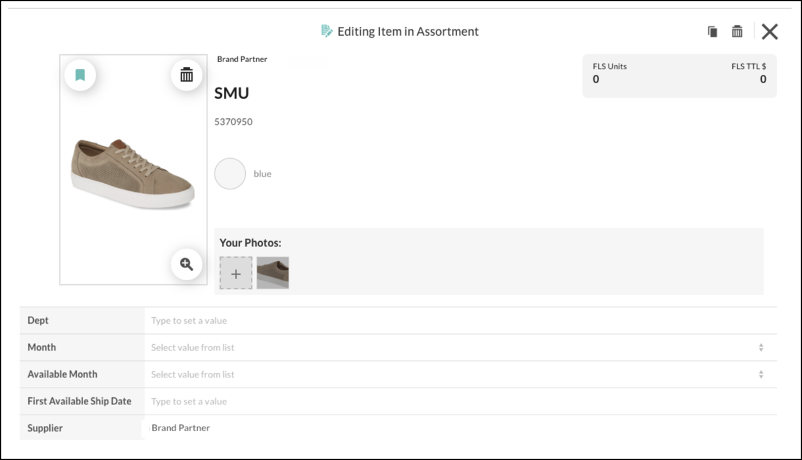Open the Available Month dropdown list

448,374
